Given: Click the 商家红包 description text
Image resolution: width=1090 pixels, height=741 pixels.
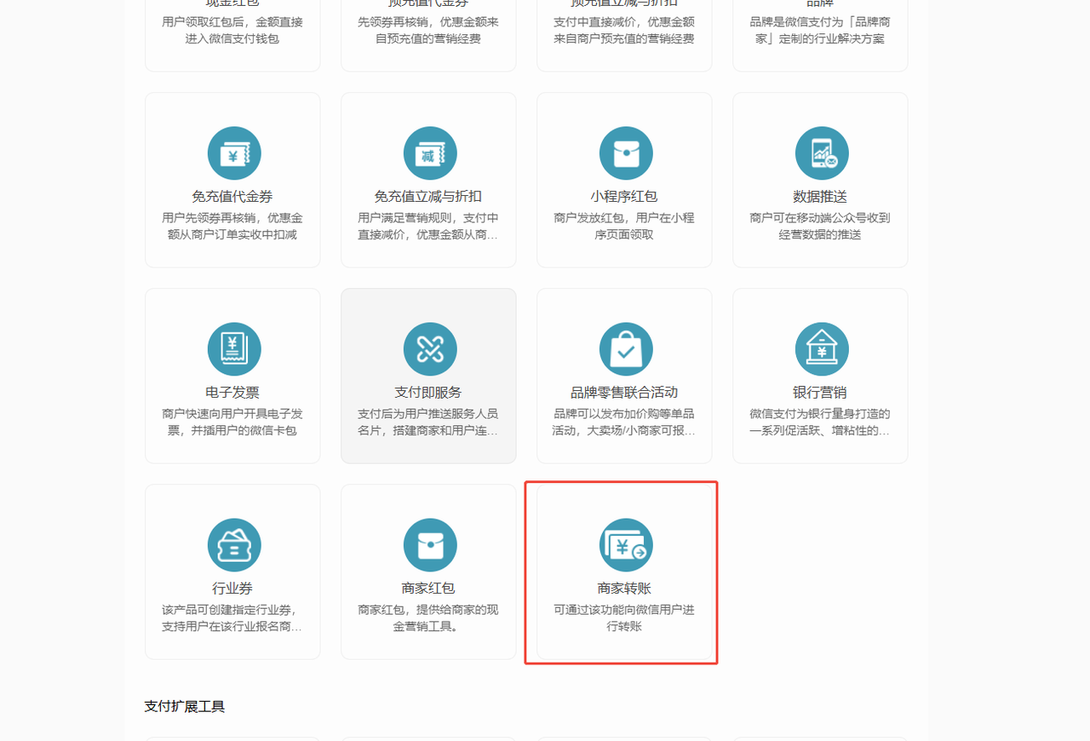Looking at the screenshot, I should coord(428,618).
